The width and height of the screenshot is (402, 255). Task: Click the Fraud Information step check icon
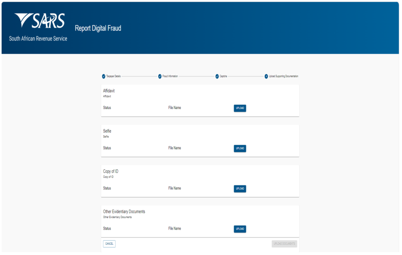159,76
